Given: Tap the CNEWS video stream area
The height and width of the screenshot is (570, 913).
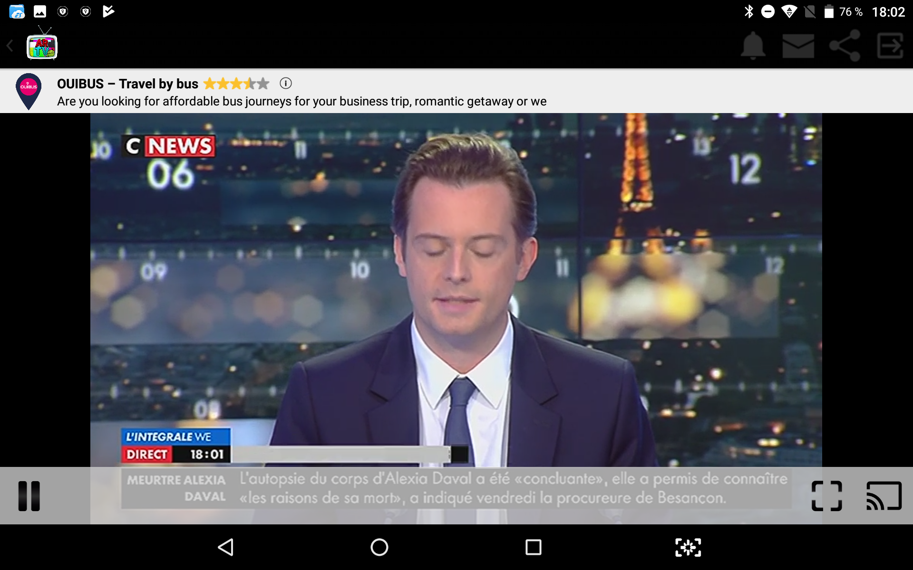Looking at the screenshot, I should 456,285.
